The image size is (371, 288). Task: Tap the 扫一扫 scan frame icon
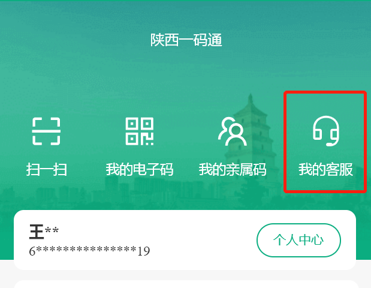pos(46,131)
